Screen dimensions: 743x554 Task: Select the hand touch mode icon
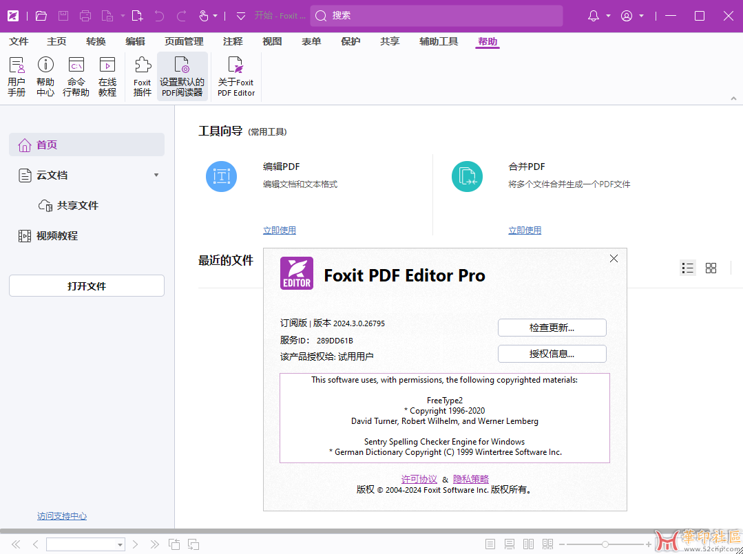pyautogui.click(x=204, y=16)
